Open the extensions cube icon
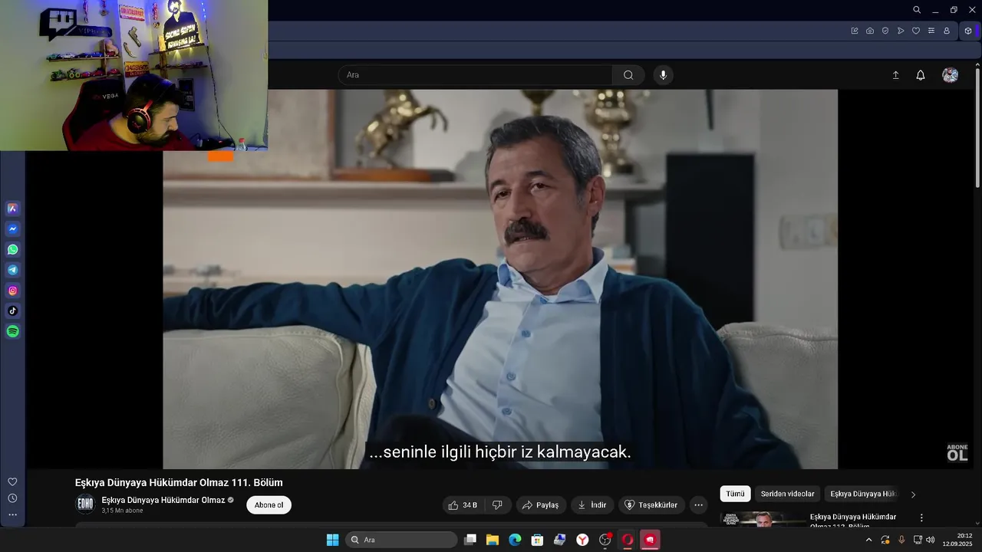Image resolution: width=982 pixels, height=552 pixels. tap(968, 31)
